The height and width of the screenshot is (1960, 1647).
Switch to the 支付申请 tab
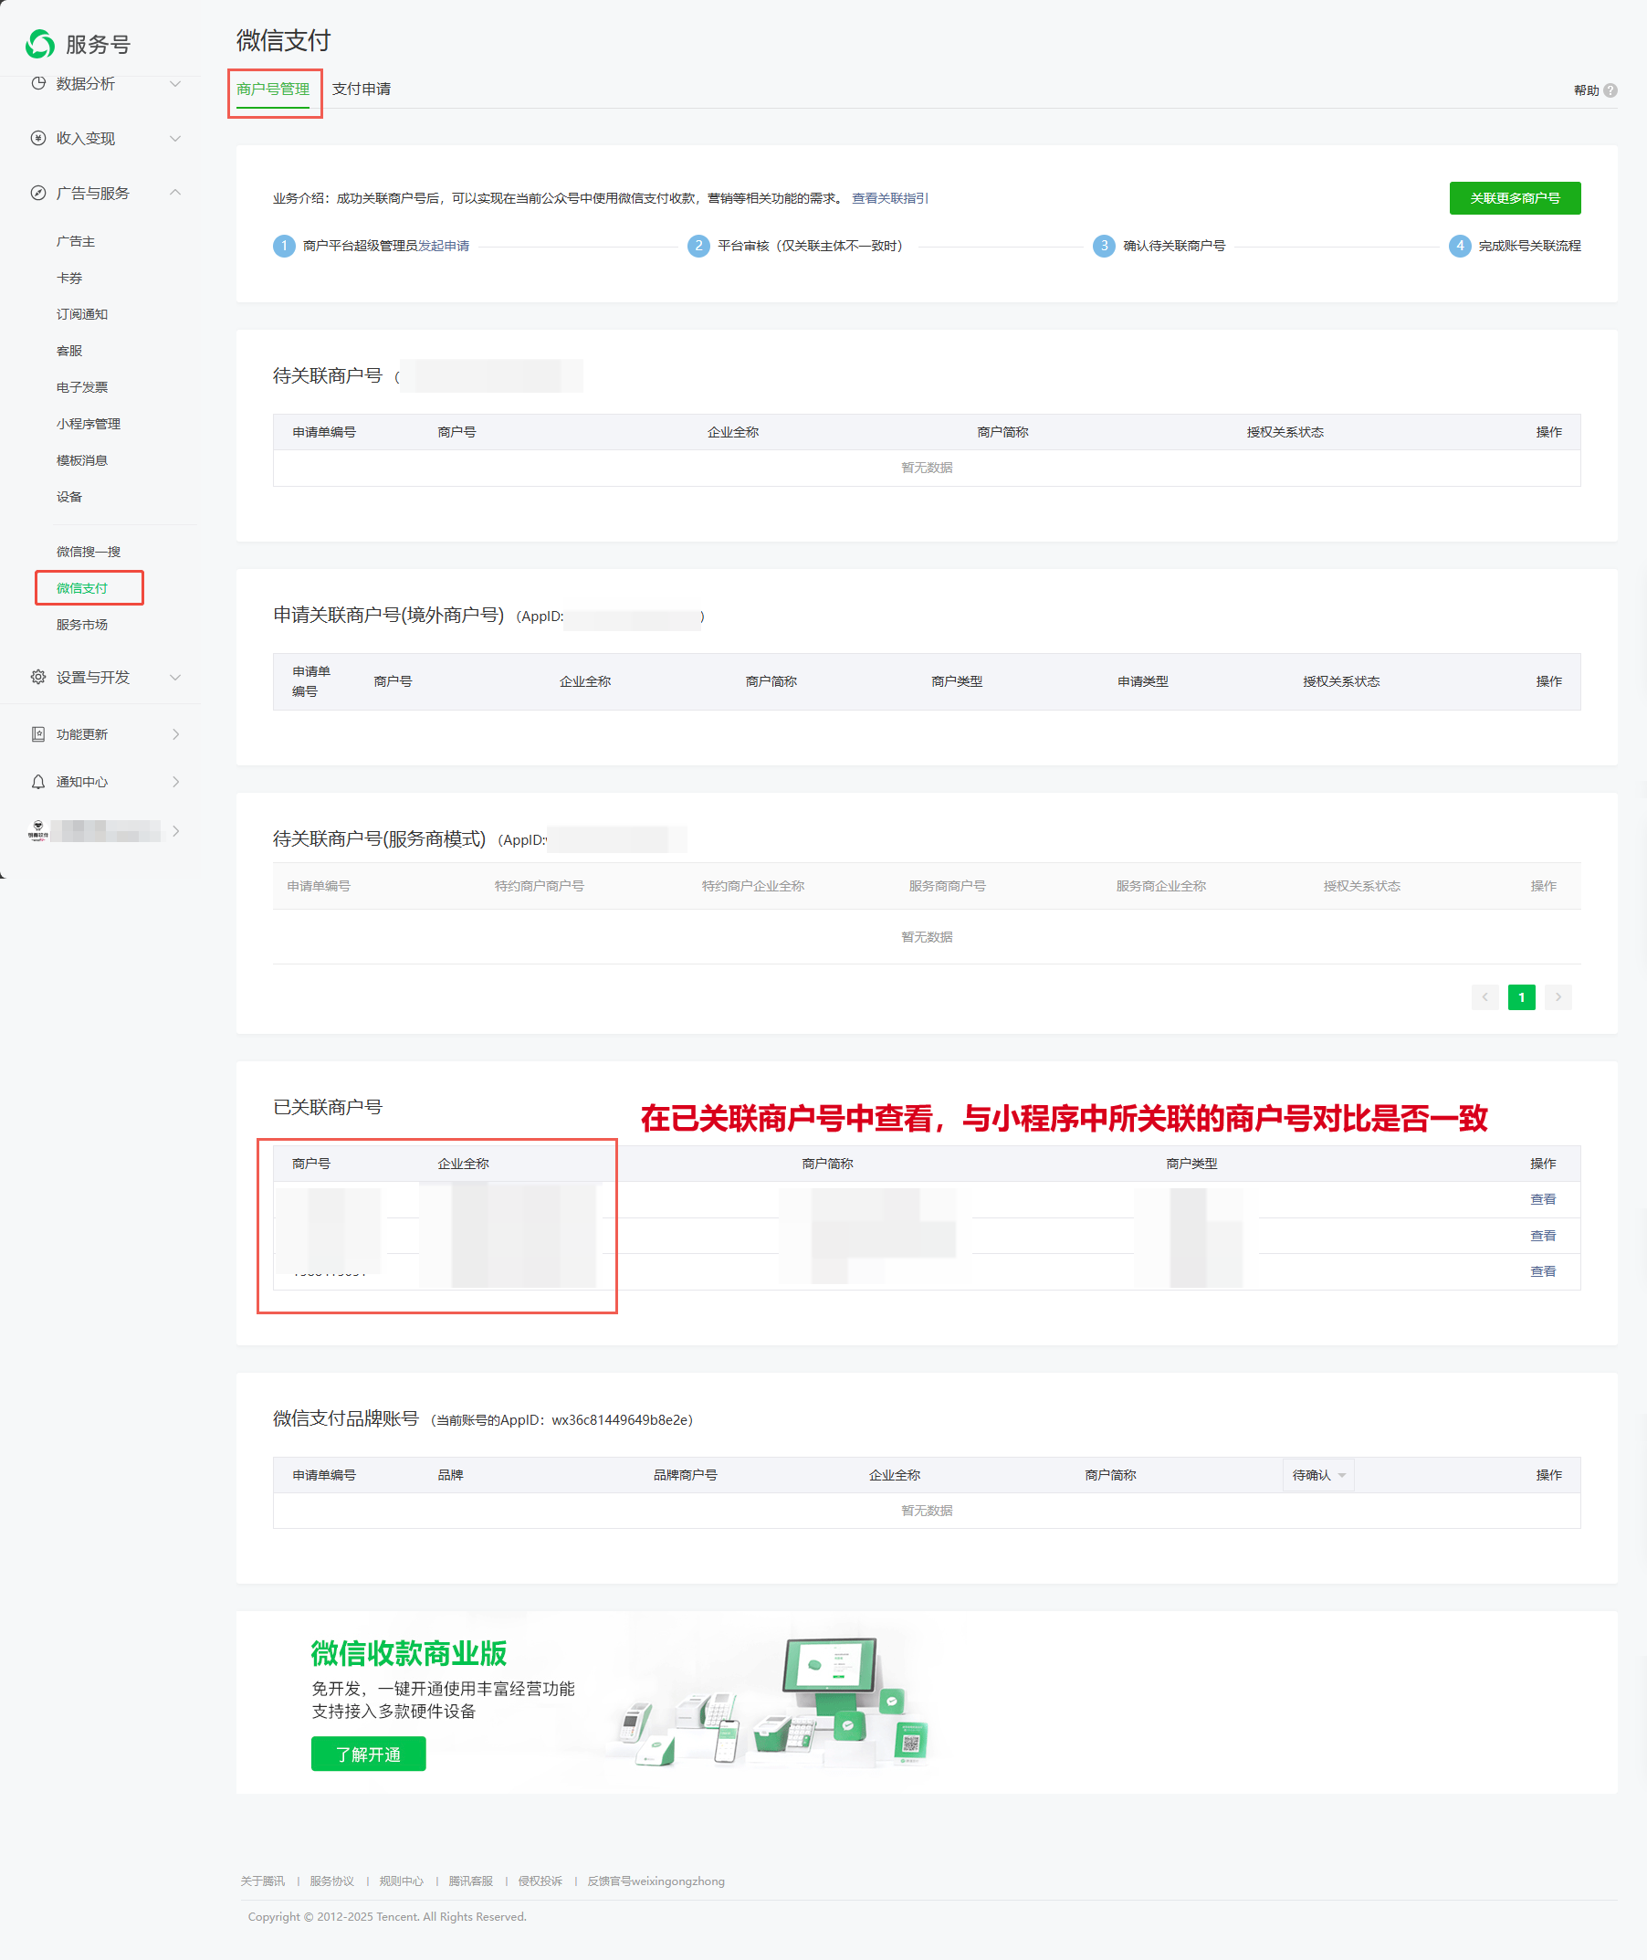point(362,90)
